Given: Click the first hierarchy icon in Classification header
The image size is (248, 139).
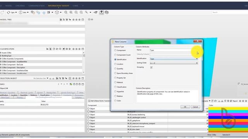Looking at the screenshot, I should (47, 49).
